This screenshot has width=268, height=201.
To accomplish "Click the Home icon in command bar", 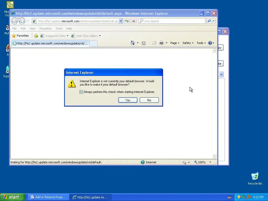I will [x=133, y=43].
